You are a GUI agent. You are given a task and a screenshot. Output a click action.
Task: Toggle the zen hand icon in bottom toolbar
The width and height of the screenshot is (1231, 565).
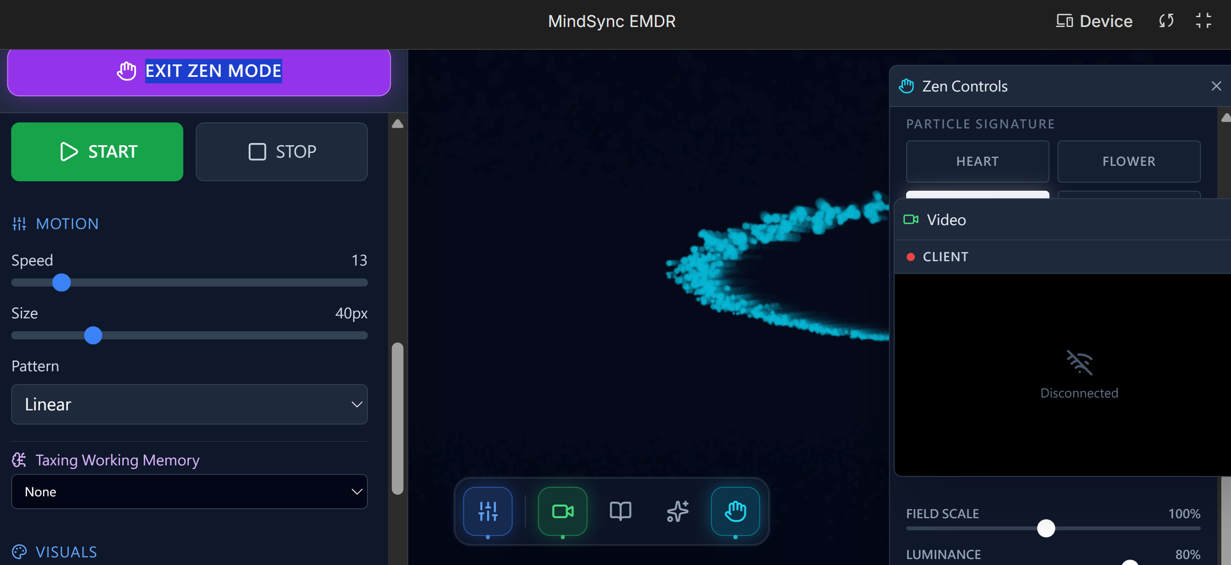click(x=735, y=511)
